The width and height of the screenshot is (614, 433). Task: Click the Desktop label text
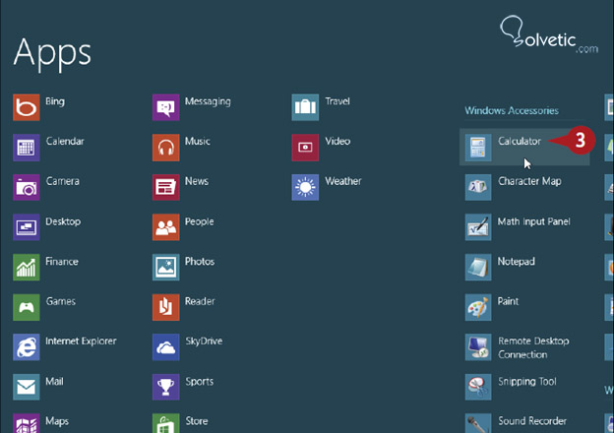click(x=63, y=222)
